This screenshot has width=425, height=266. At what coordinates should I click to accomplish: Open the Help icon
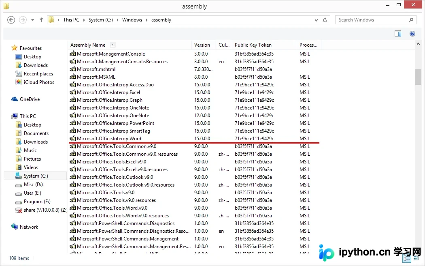click(412, 34)
